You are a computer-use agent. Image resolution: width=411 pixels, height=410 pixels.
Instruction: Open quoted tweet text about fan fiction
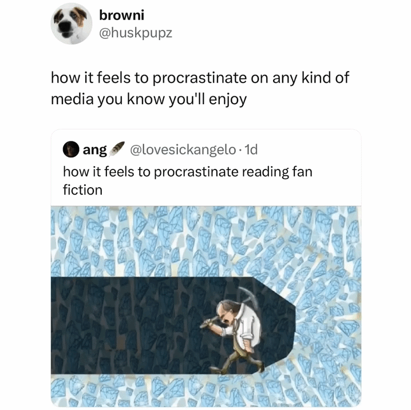[188, 180]
